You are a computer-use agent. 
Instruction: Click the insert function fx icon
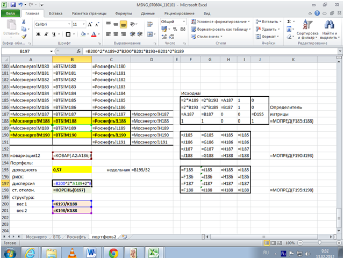78,52
